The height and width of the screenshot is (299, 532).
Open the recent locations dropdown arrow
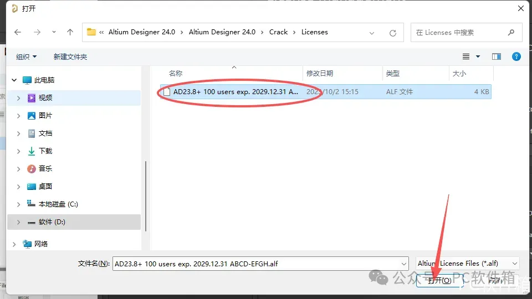tap(54, 32)
